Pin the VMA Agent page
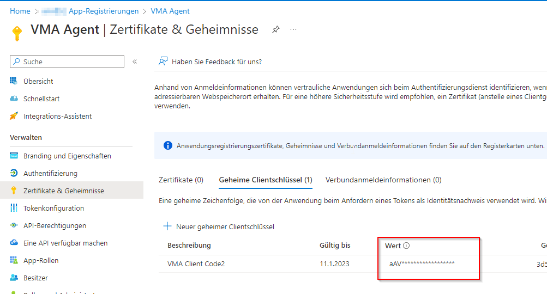Viewport: 547px width, 294px height. point(276,30)
